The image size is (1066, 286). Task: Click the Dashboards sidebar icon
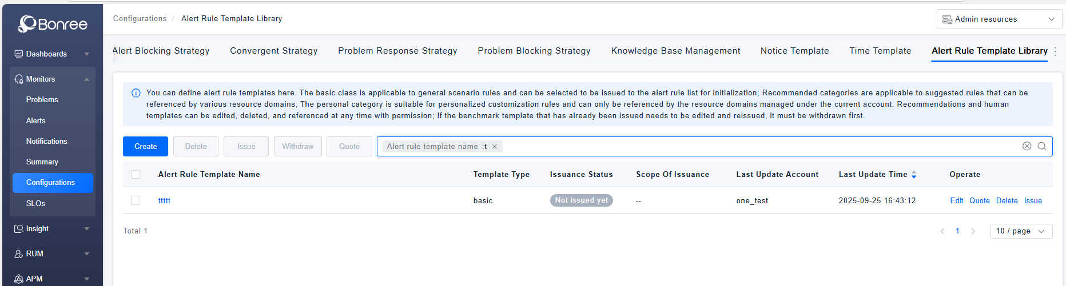[19, 54]
